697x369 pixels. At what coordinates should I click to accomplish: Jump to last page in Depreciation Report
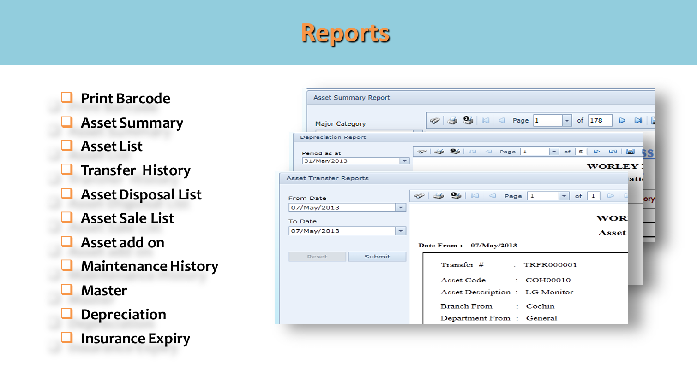click(x=613, y=152)
